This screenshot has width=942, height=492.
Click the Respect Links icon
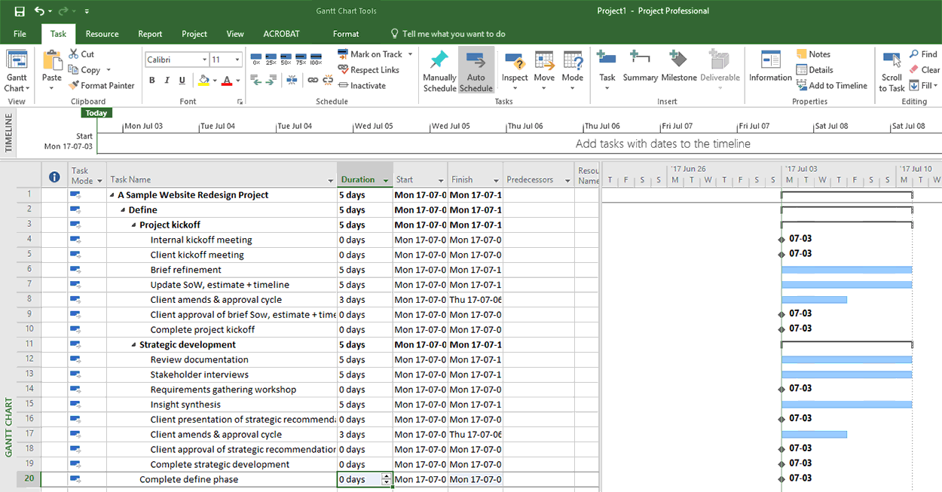click(343, 70)
